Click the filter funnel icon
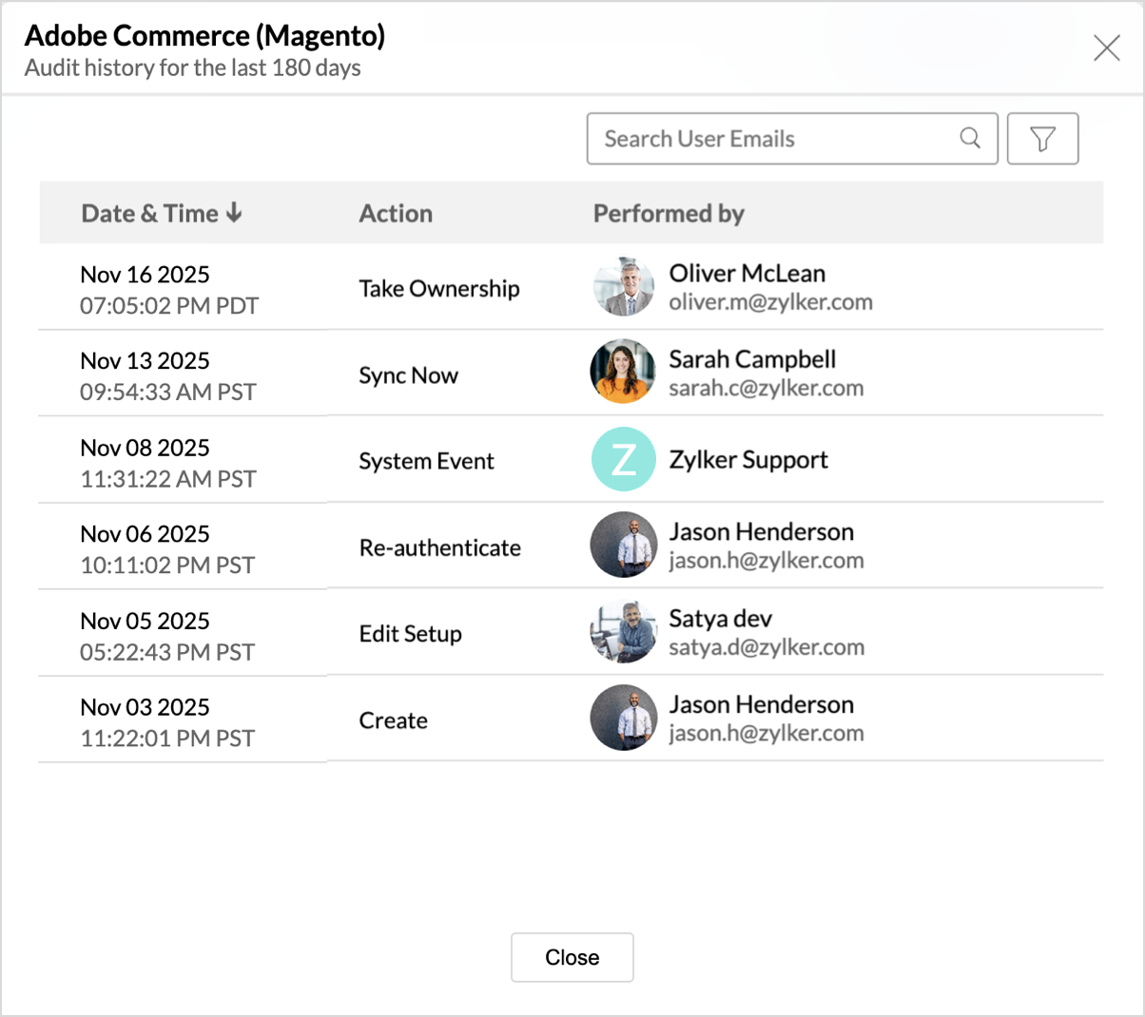1145x1017 pixels. (x=1042, y=139)
